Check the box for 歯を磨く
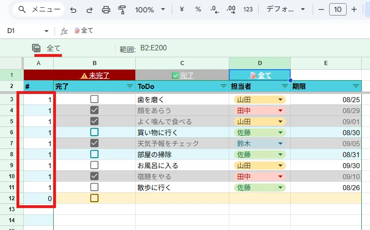The height and width of the screenshot is (230, 370). tap(94, 99)
